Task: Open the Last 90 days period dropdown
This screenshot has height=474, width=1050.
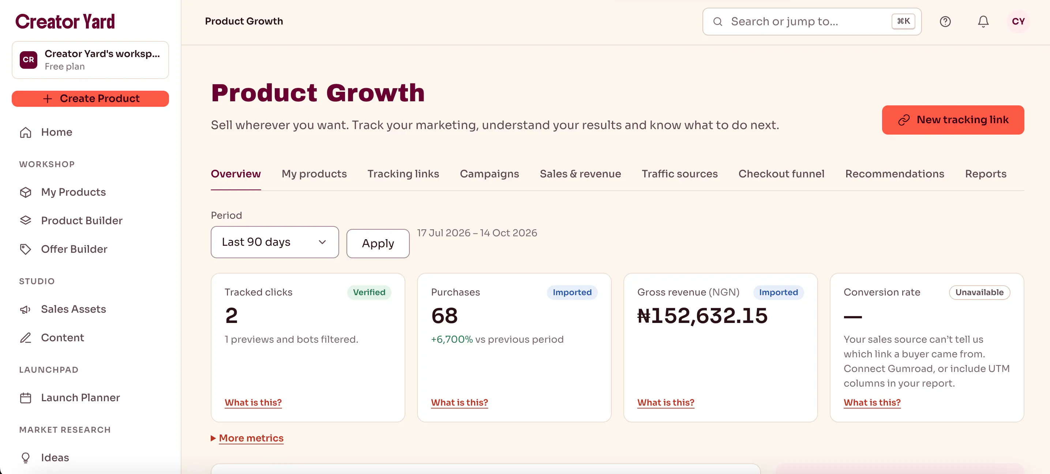Action: click(x=275, y=242)
